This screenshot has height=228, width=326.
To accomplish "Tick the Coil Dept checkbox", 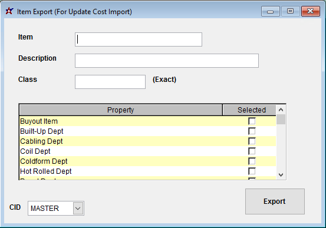I will [x=252, y=151].
